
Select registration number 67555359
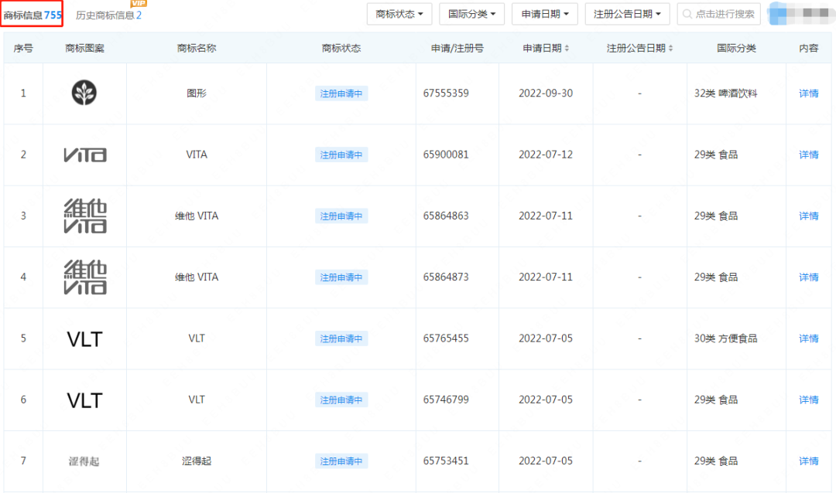tap(446, 93)
